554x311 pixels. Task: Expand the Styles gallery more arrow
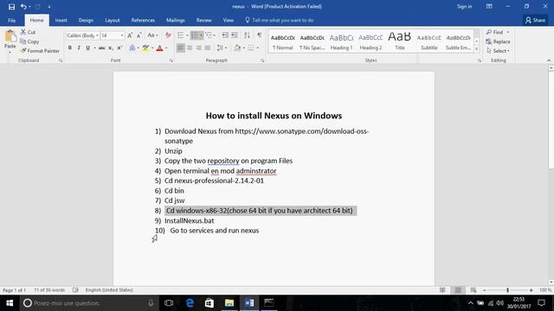pyautogui.click(x=477, y=49)
